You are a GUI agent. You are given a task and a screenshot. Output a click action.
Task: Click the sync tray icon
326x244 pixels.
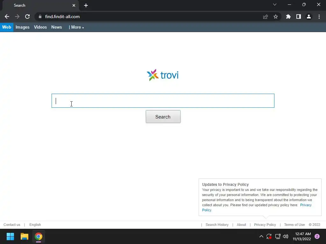point(269,236)
